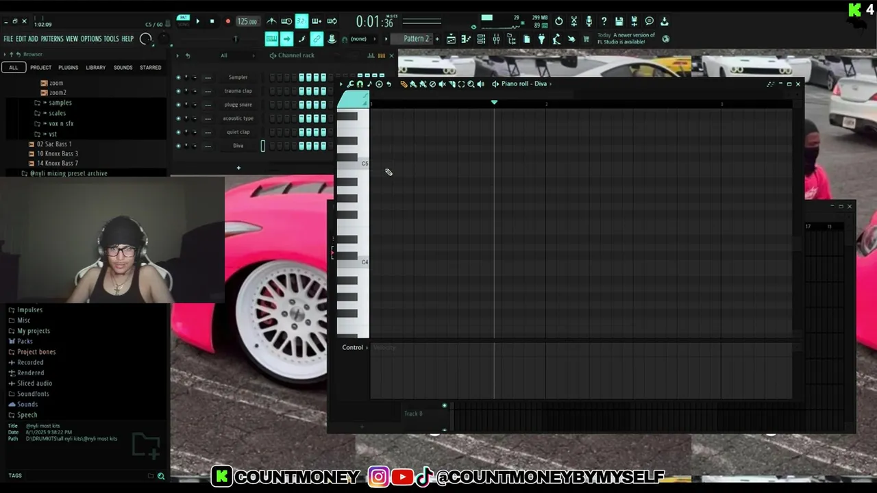Click the shopping cart icon in toolbar

586,39
